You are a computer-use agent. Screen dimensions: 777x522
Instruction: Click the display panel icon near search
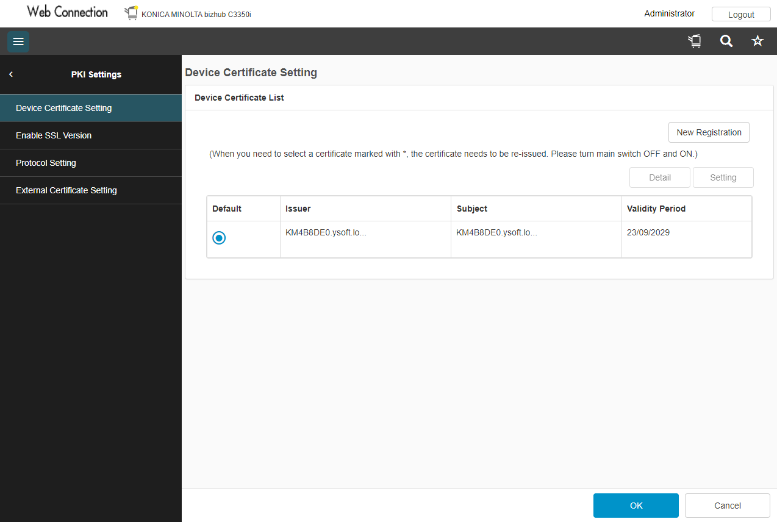tap(694, 41)
